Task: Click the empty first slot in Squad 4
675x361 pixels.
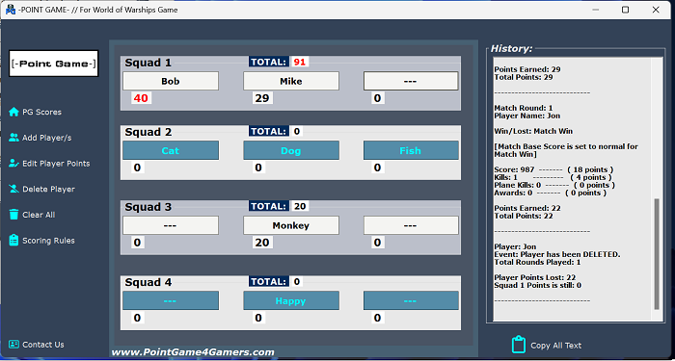Action: (171, 300)
